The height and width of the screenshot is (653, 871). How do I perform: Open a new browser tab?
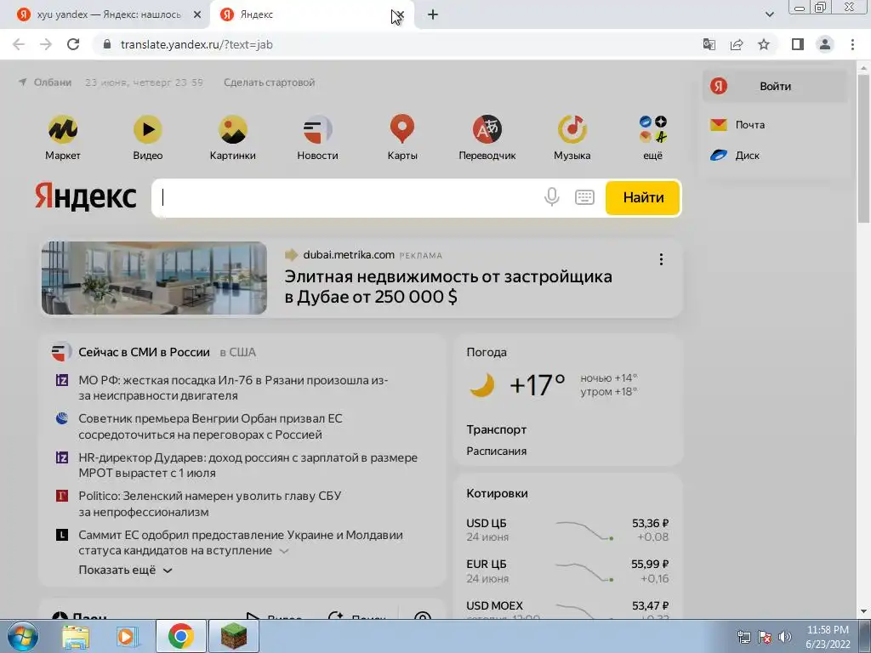(x=433, y=14)
